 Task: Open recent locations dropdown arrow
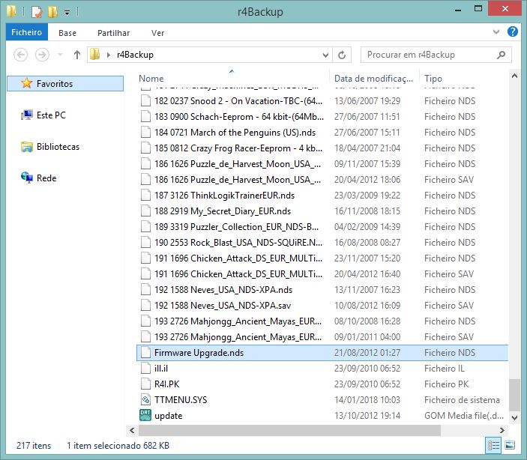coord(60,55)
